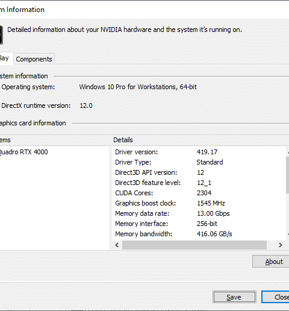Click the 256-bit memory interface value
The height and width of the screenshot is (311, 289).
(207, 224)
